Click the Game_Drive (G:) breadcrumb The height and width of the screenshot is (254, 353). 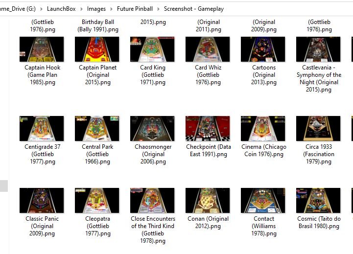tap(18, 9)
